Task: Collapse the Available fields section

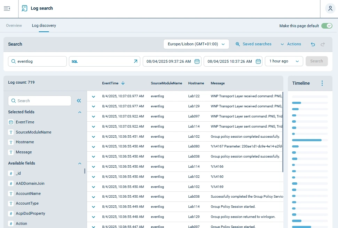Action: tap(79, 163)
